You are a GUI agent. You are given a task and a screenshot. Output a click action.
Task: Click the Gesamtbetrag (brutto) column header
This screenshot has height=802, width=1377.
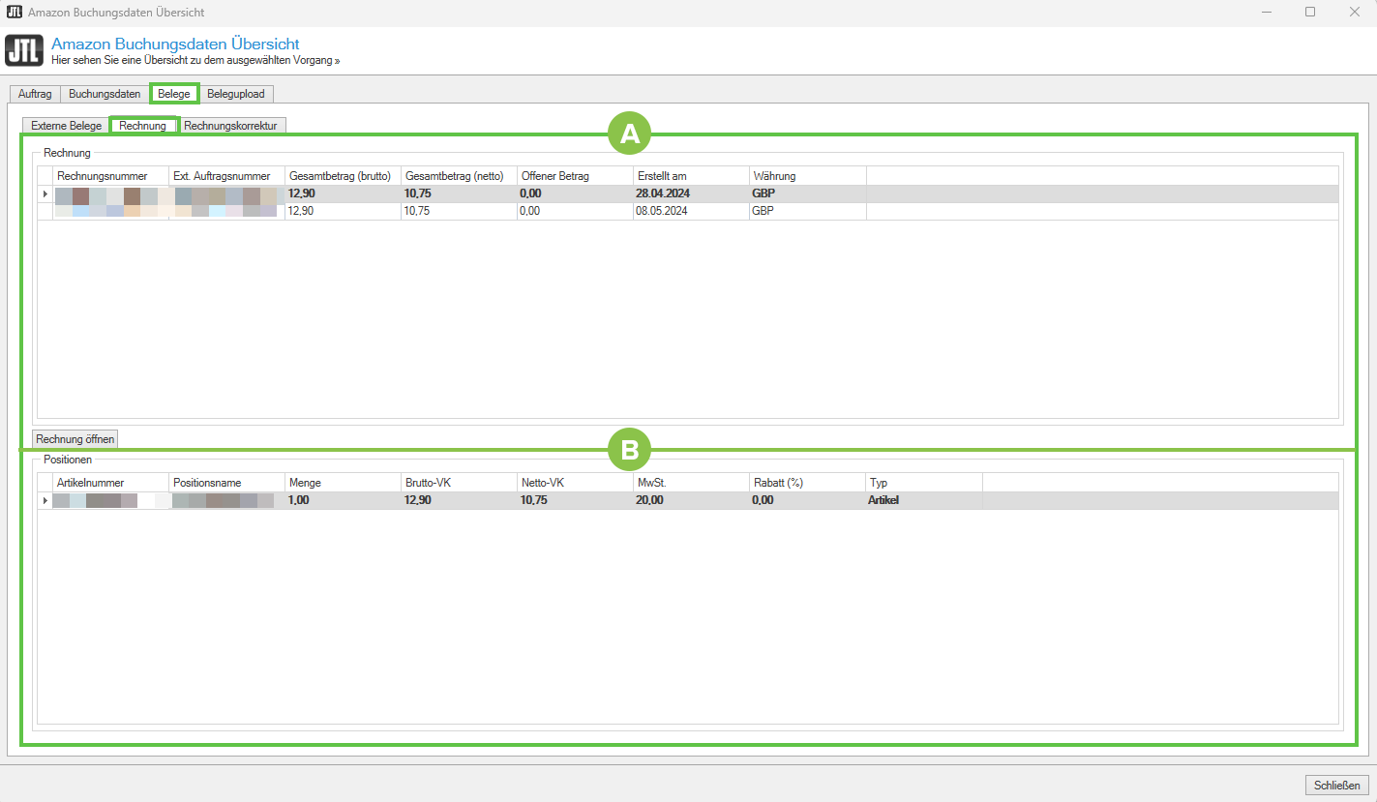340,176
